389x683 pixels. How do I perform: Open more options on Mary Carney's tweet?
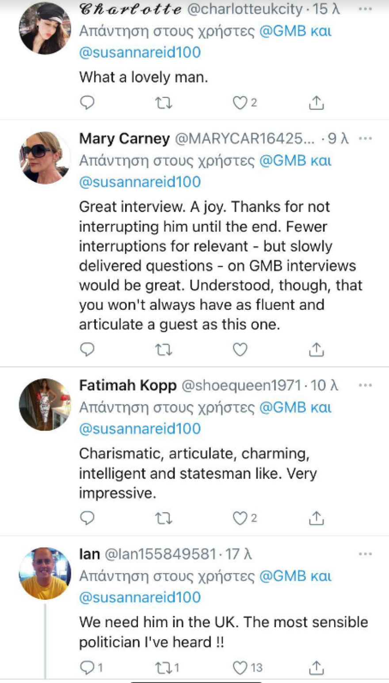365,139
